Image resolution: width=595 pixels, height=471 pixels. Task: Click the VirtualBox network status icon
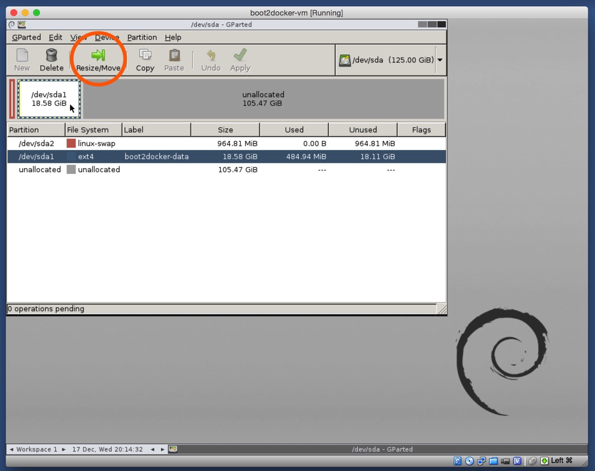pyautogui.click(x=482, y=461)
